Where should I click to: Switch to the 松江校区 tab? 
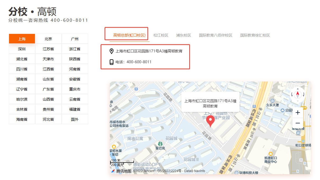coord(161,35)
